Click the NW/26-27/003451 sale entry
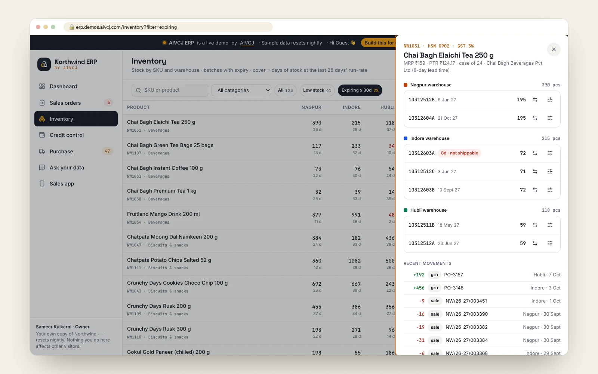Screen dimensions: 598x374 482,301
